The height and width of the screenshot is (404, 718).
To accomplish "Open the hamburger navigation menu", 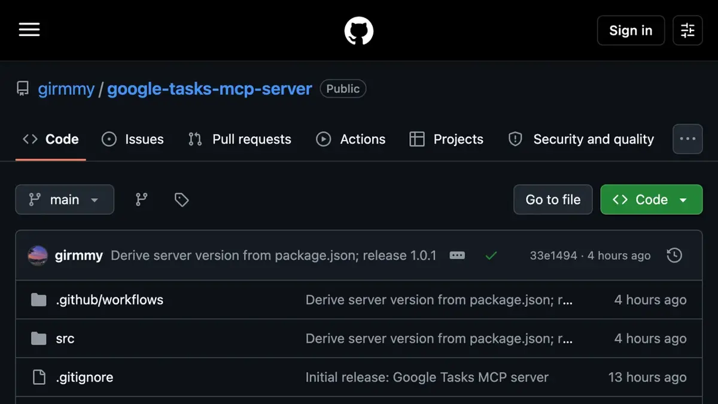I will tap(29, 30).
